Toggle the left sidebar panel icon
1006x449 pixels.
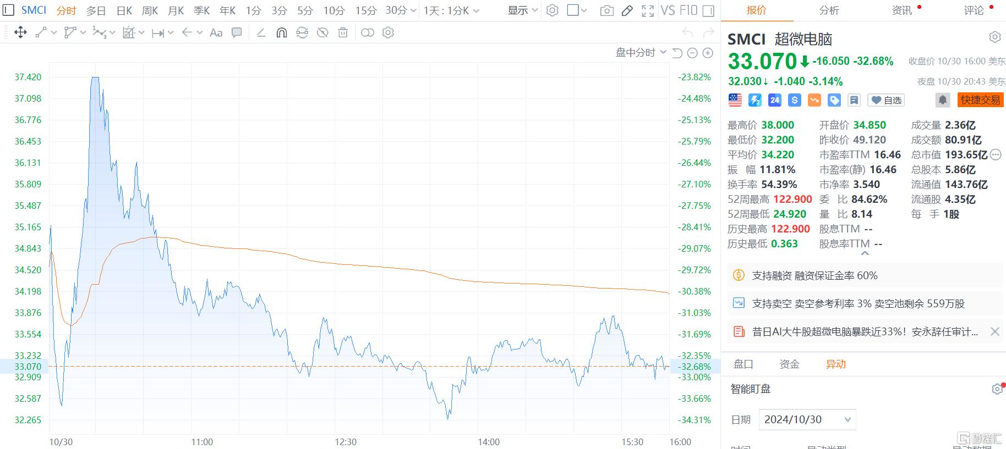point(8,10)
